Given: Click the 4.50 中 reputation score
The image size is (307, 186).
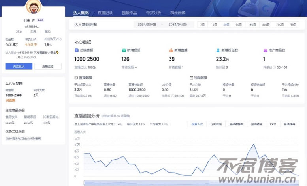Looking at the screenshot, I should (31, 45).
